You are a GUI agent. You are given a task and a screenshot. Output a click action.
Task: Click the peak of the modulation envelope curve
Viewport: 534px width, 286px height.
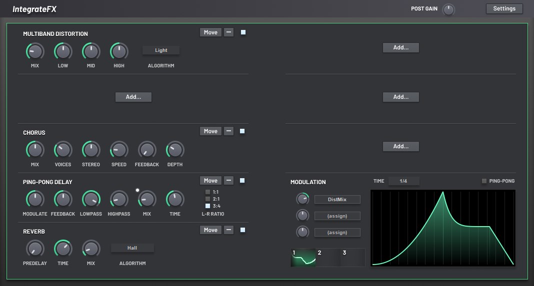pos(442,193)
